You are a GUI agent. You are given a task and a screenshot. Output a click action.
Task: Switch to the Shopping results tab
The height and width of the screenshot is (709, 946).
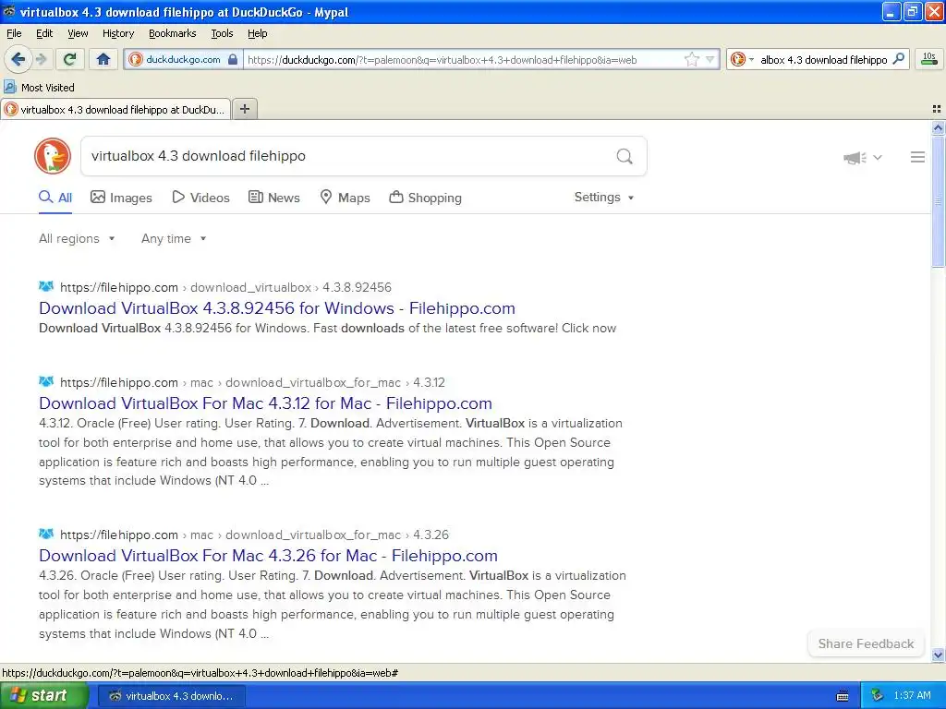tap(425, 198)
